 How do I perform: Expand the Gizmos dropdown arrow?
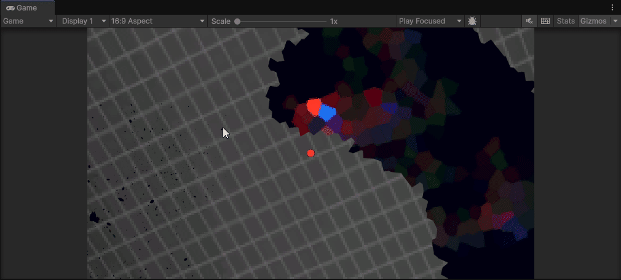pos(615,21)
